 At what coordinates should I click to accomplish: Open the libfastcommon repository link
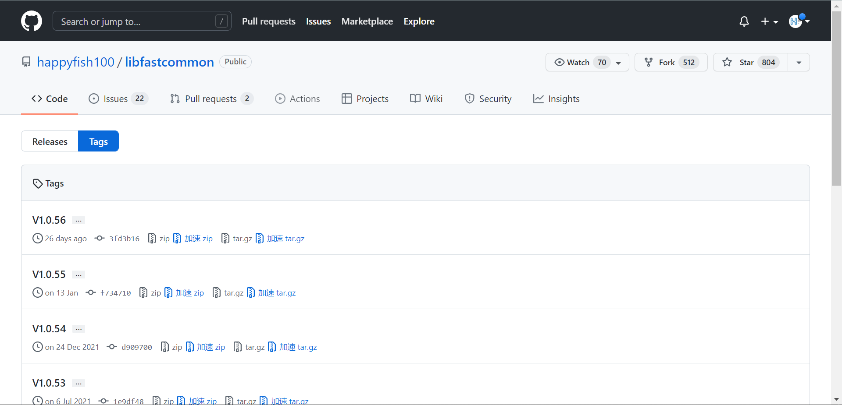point(169,62)
